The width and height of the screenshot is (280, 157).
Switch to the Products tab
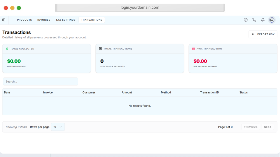click(x=24, y=20)
